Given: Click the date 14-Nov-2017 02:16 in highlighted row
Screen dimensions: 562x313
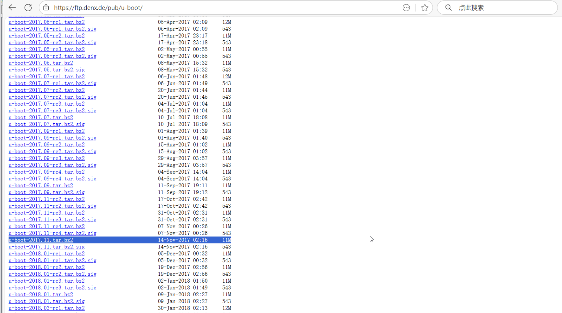Looking at the screenshot, I should [x=183, y=240].
